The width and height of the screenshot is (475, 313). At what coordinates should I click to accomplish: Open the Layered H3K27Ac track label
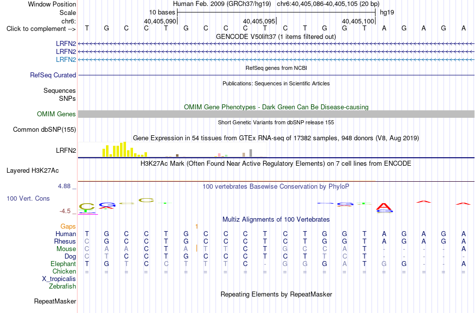tap(32, 171)
